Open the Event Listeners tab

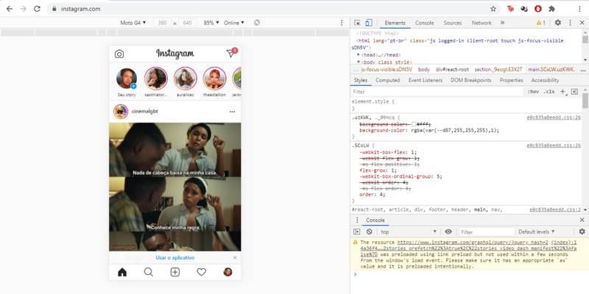coord(426,80)
